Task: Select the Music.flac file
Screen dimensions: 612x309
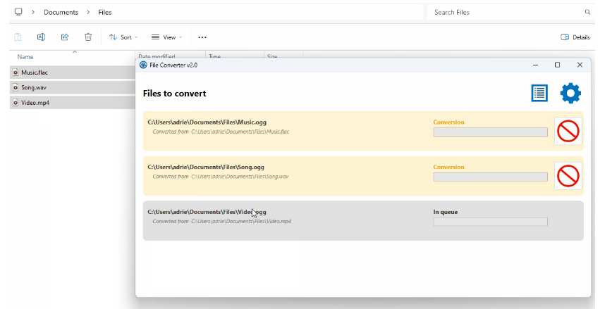Action: [35, 72]
